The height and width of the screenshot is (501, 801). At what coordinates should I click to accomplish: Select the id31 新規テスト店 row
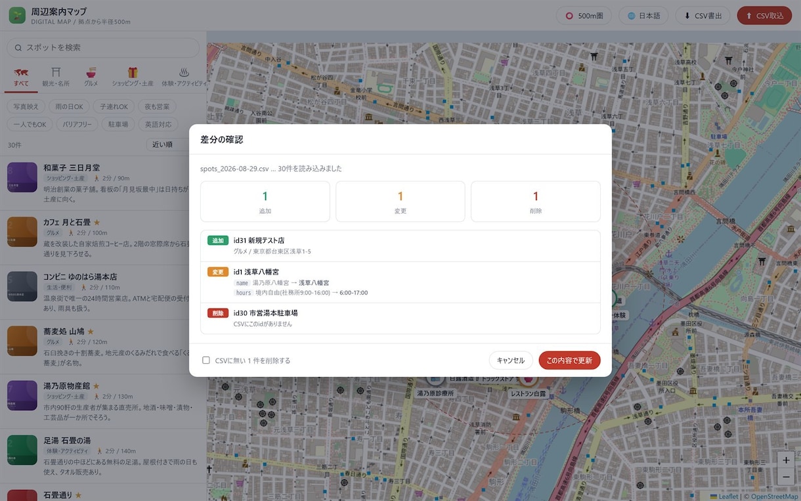[x=401, y=246]
